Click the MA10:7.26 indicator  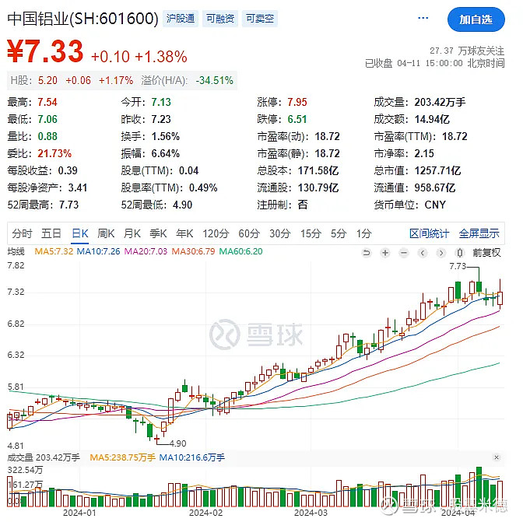pyautogui.click(x=98, y=251)
